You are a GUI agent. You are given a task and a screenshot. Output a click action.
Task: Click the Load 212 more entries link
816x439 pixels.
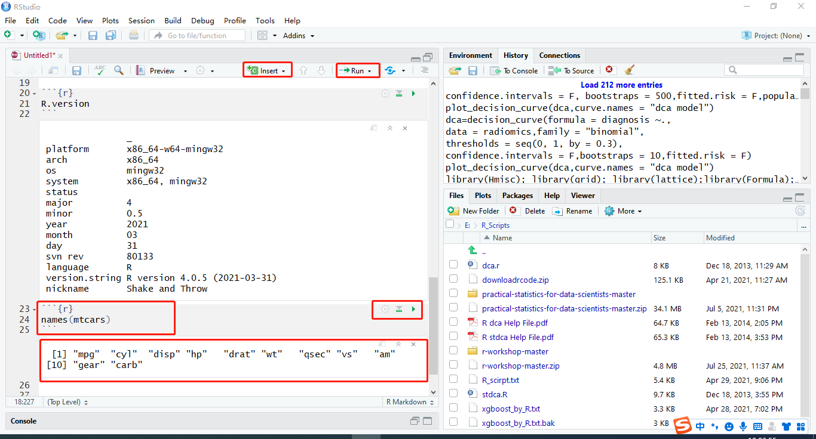point(621,85)
